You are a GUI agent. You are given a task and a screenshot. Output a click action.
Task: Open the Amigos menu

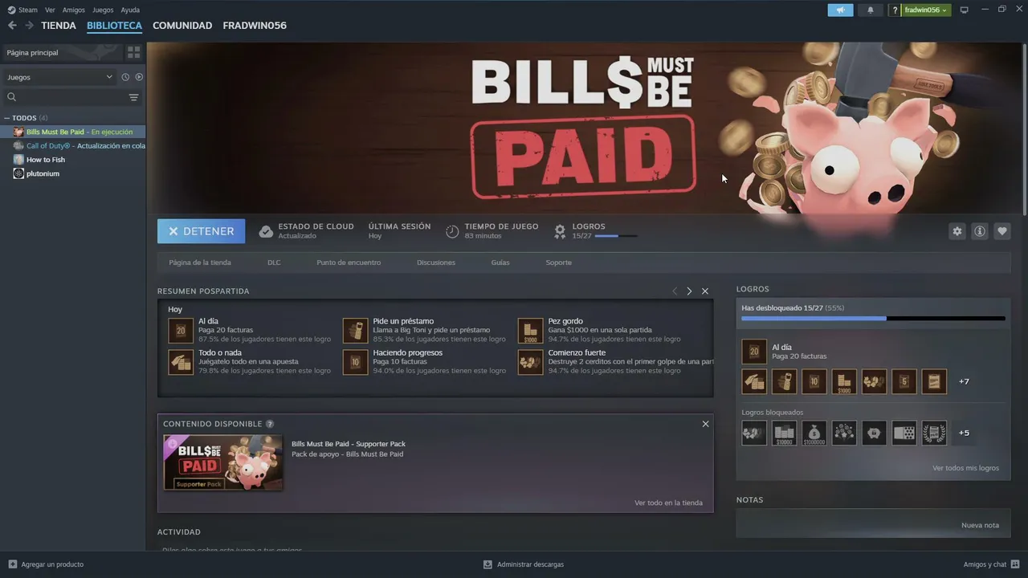74,10
